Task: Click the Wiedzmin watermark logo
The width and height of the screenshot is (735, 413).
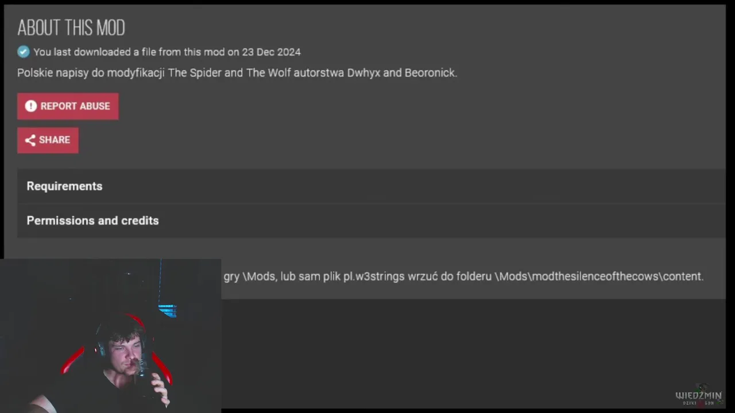Action: 698,396
